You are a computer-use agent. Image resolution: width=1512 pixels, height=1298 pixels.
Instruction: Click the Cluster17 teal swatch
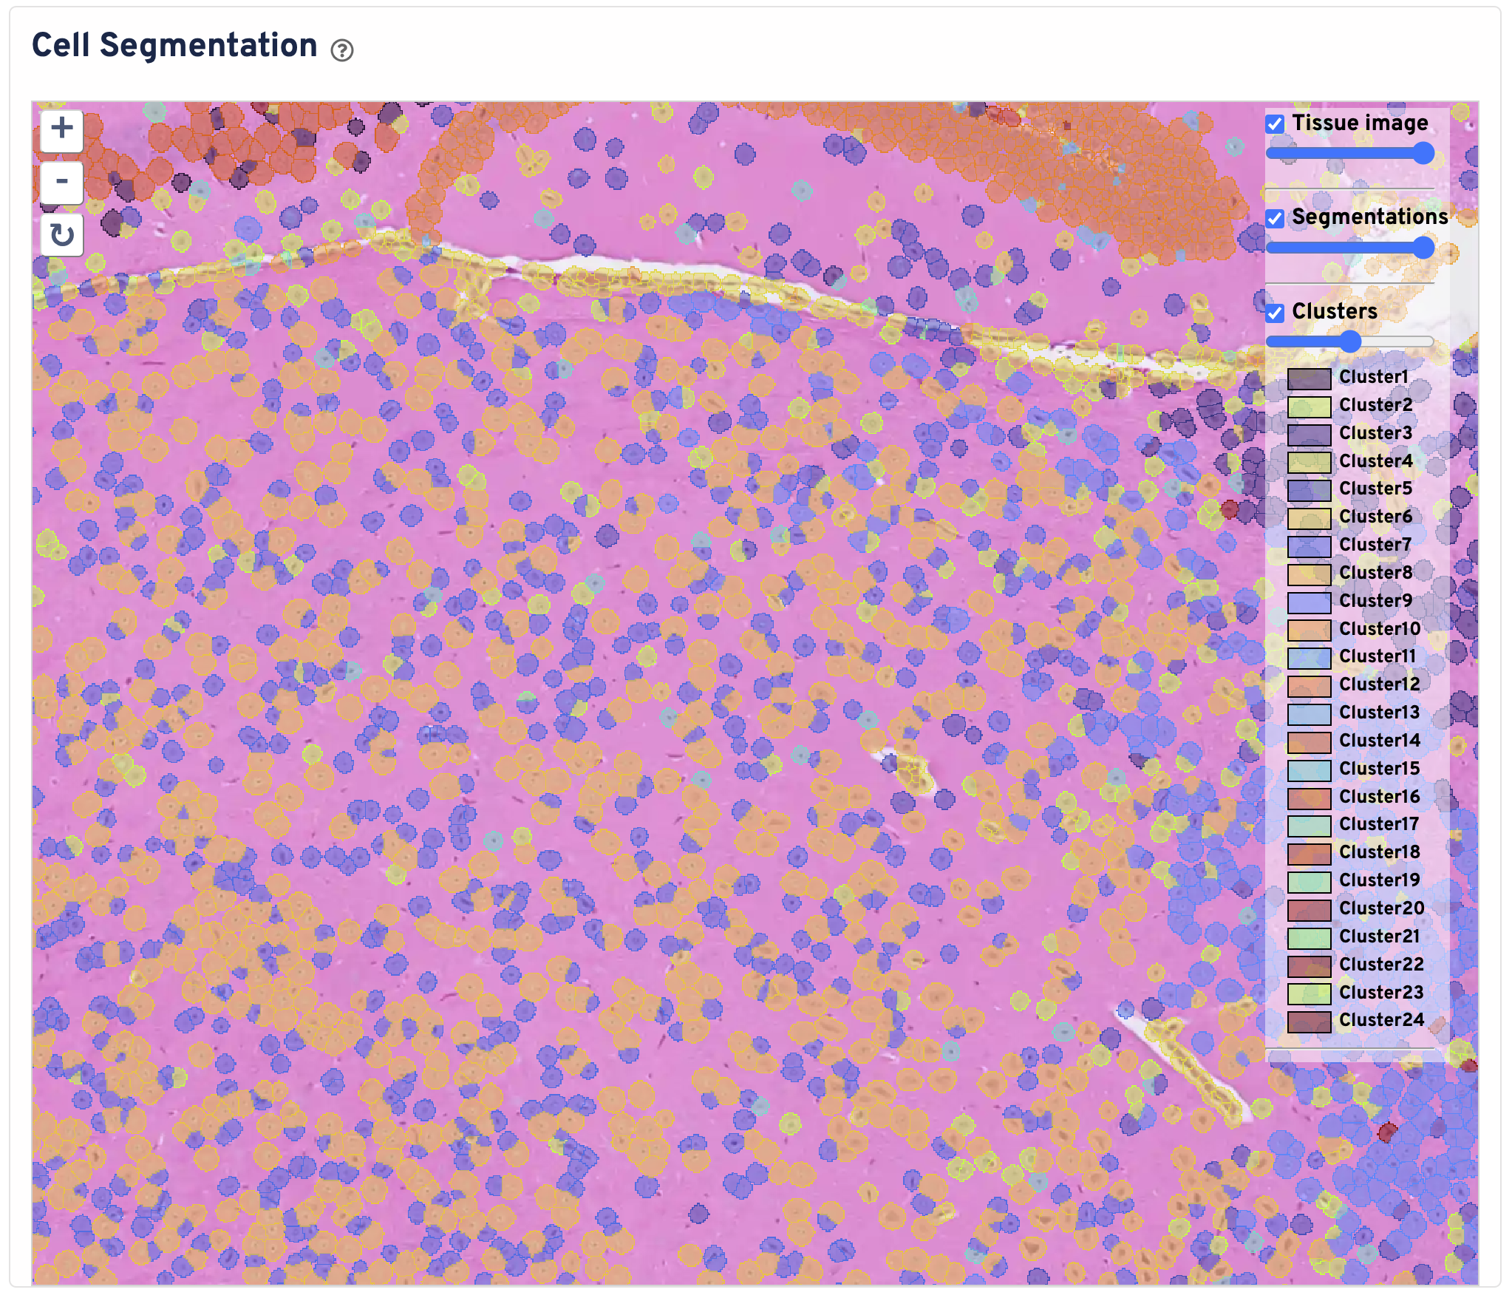pos(1309,825)
